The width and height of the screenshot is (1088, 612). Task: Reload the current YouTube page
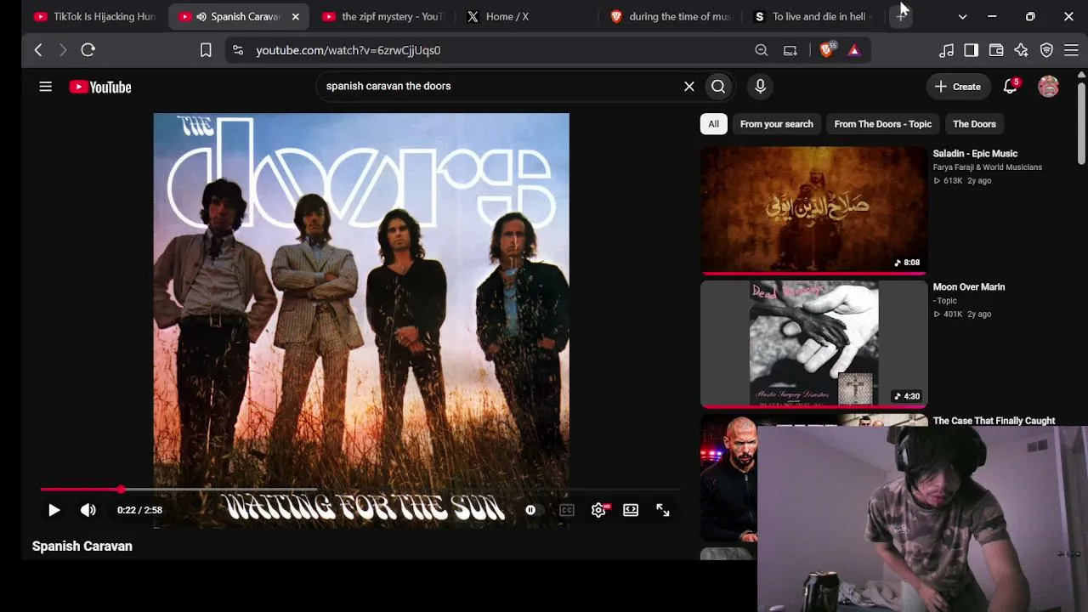point(88,50)
